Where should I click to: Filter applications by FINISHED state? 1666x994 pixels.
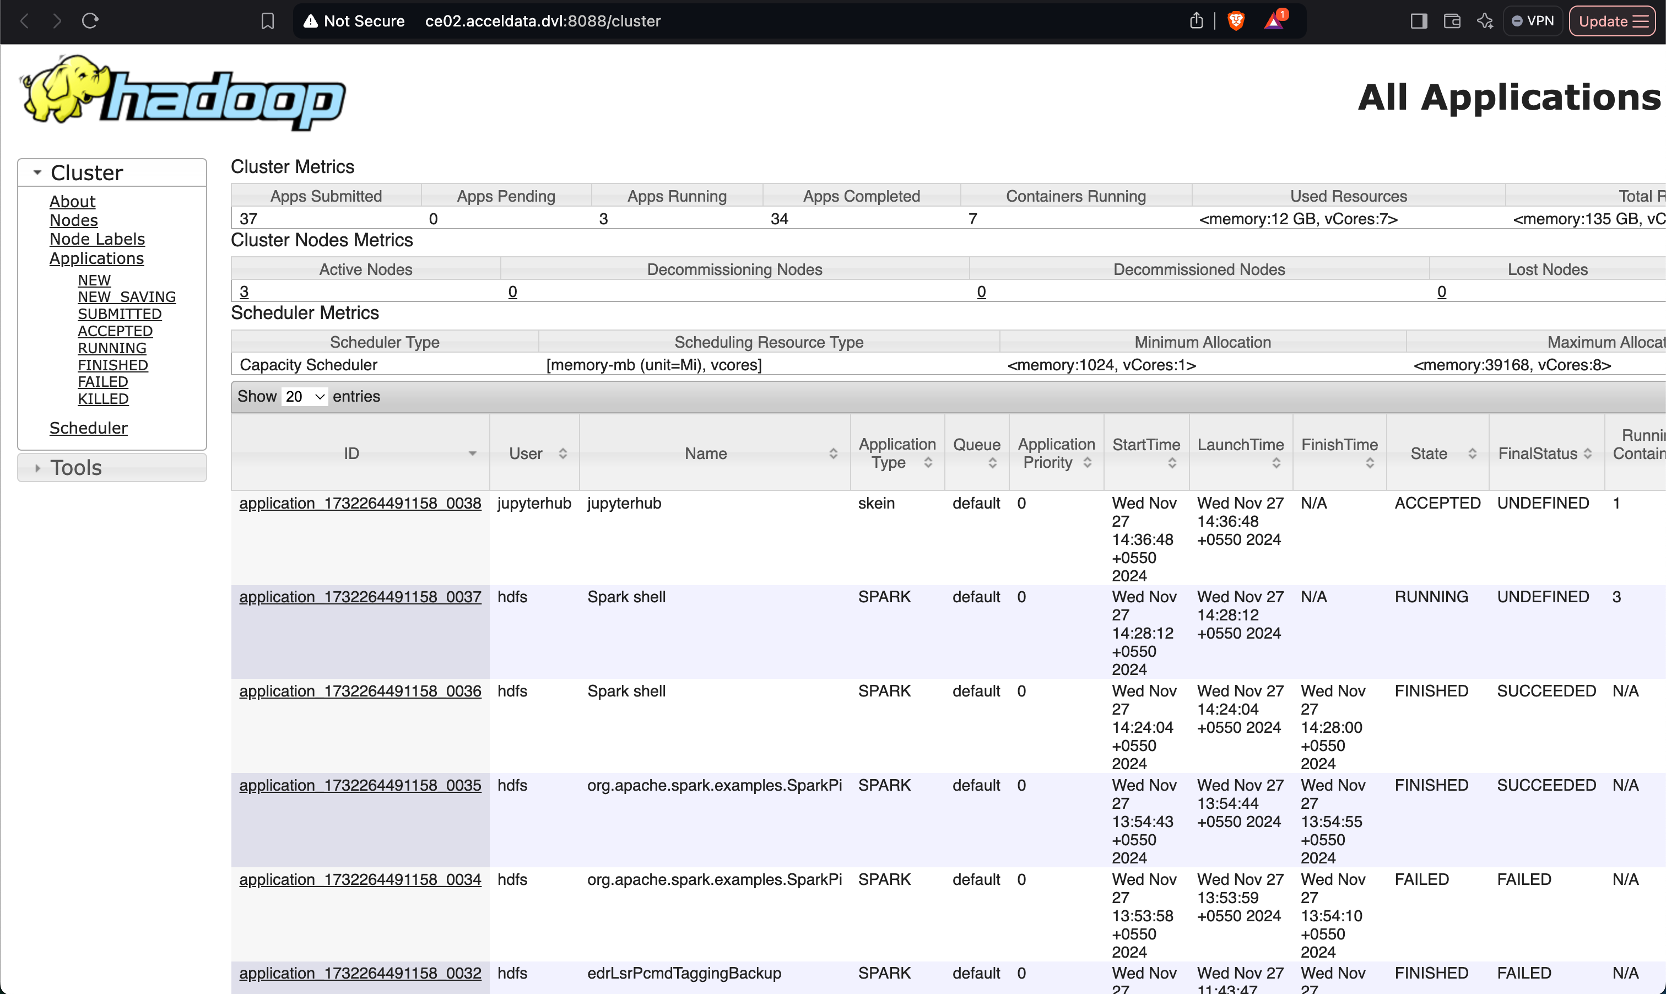click(x=112, y=365)
